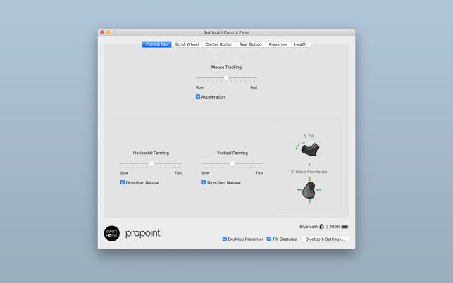Close the Swiftpoint Control Panel window
This screenshot has width=453, height=283.
coord(102,32)
